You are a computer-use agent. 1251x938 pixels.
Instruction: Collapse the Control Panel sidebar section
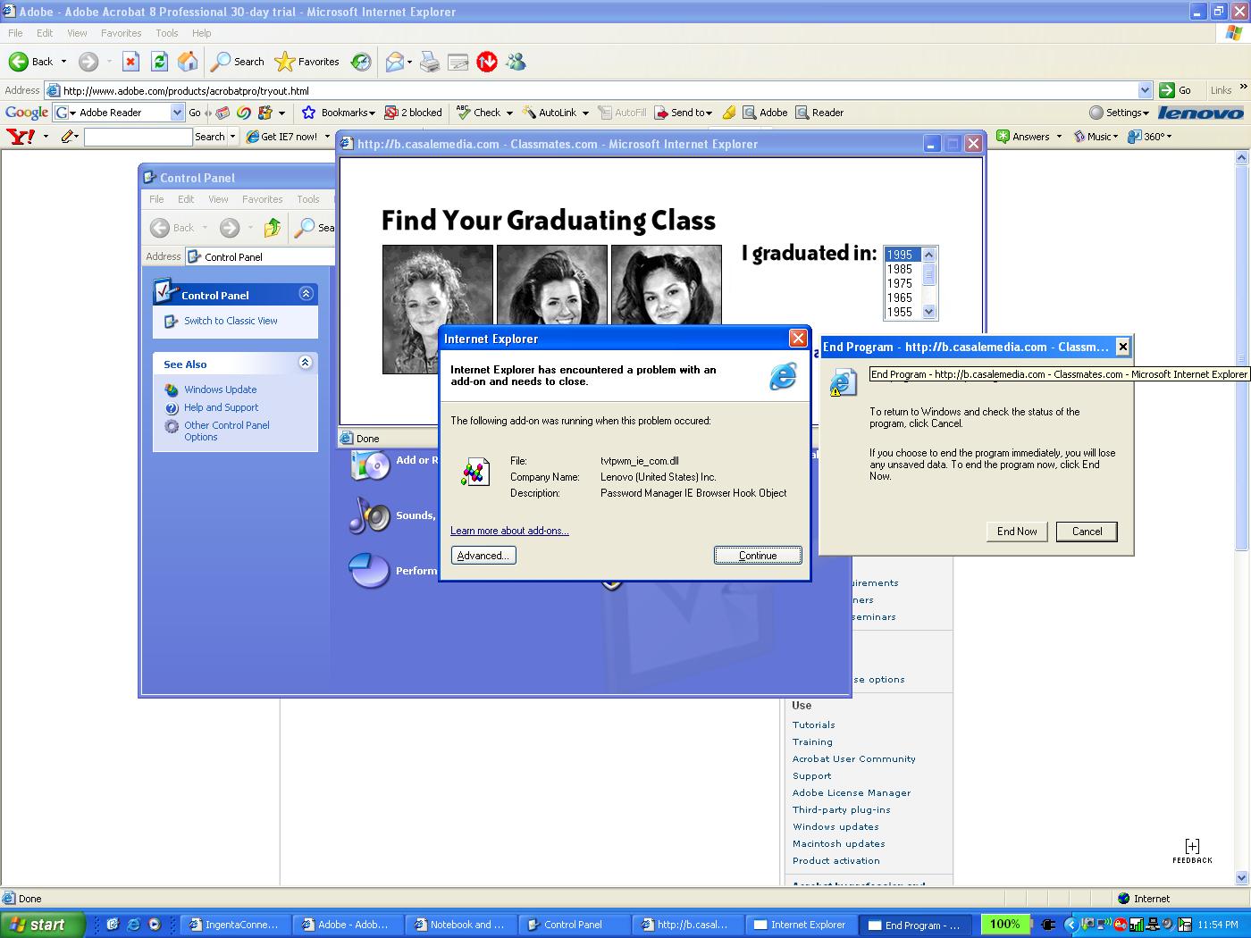click(306, 293)
